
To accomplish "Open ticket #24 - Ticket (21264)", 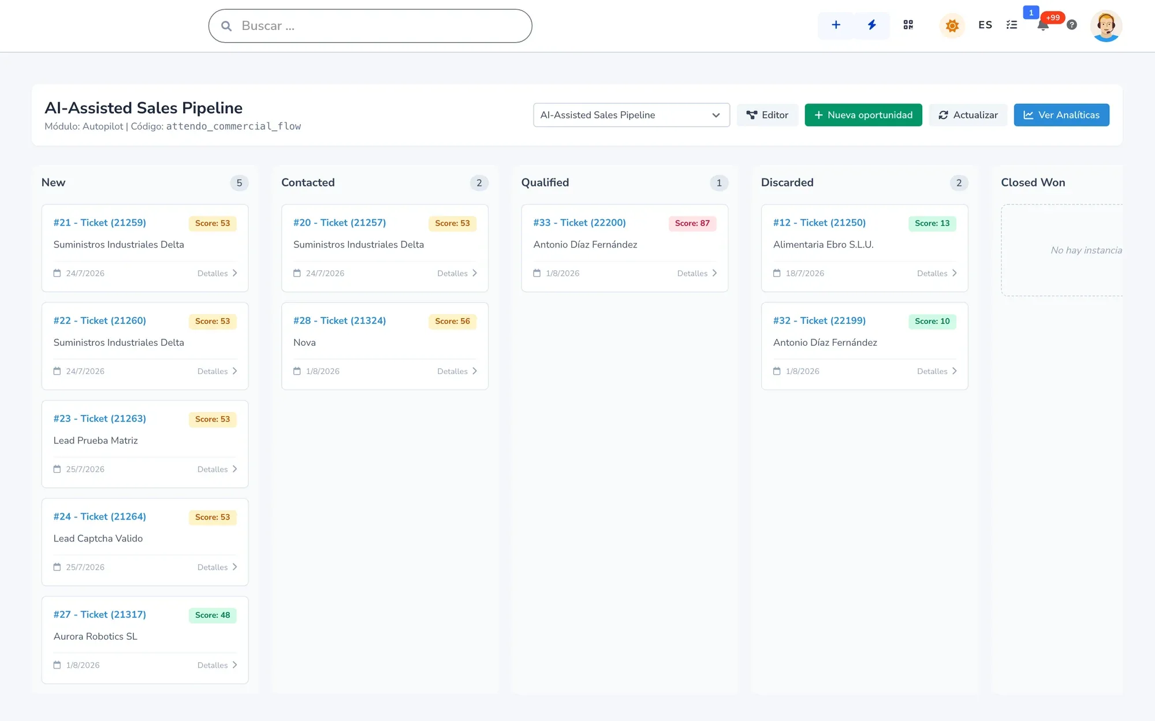I will click(x=100, y=517).
